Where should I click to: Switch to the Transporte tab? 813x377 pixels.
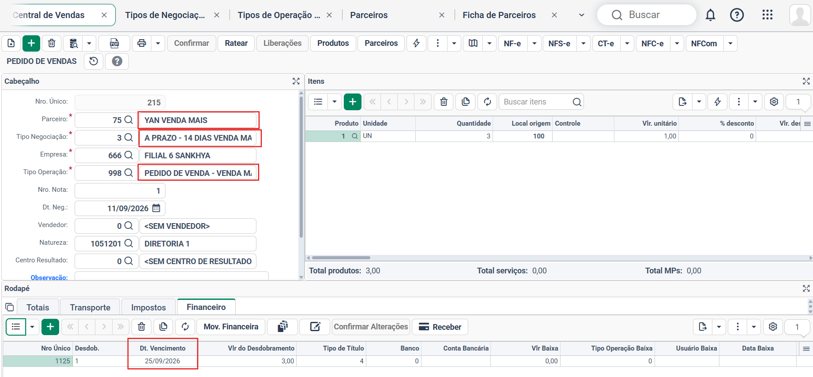90,307
